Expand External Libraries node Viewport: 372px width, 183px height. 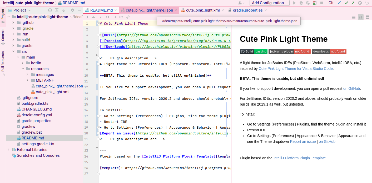9,150
